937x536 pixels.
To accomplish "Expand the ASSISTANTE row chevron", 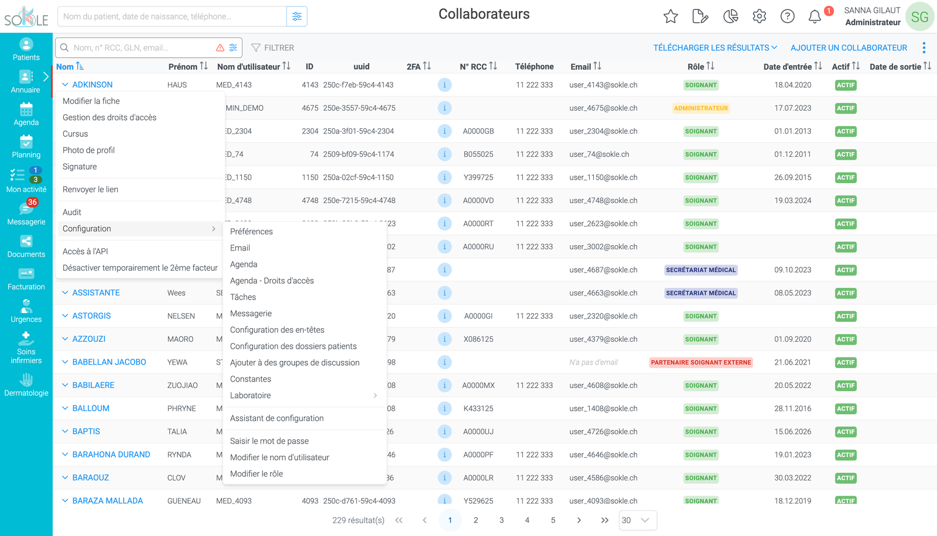I will tap(65, 293).
